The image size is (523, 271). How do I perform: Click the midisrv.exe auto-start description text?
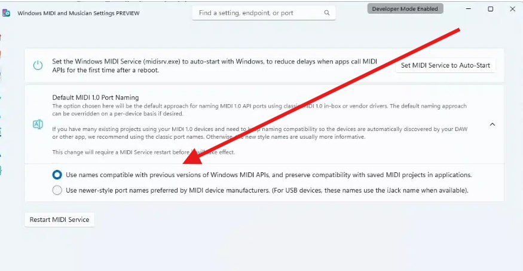[215, 66]
